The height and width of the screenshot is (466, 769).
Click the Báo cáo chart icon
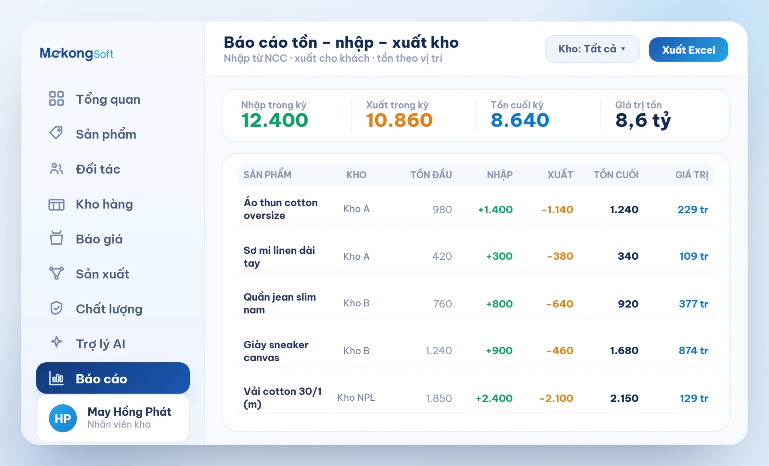pos(56,378)
